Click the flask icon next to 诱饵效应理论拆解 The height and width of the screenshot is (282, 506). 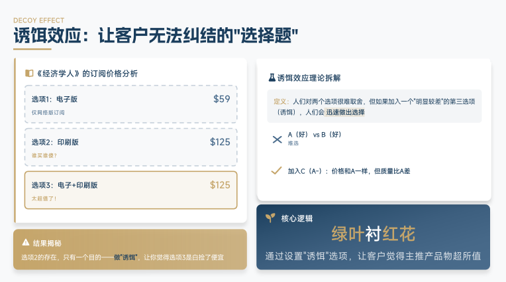272,78
